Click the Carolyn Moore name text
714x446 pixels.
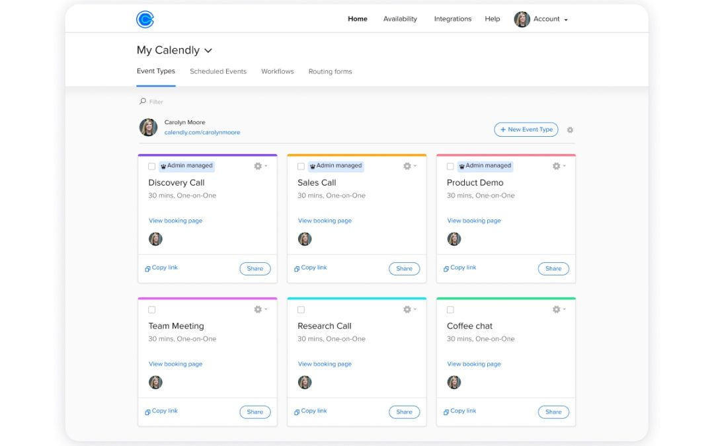click(x=184, y=122)
